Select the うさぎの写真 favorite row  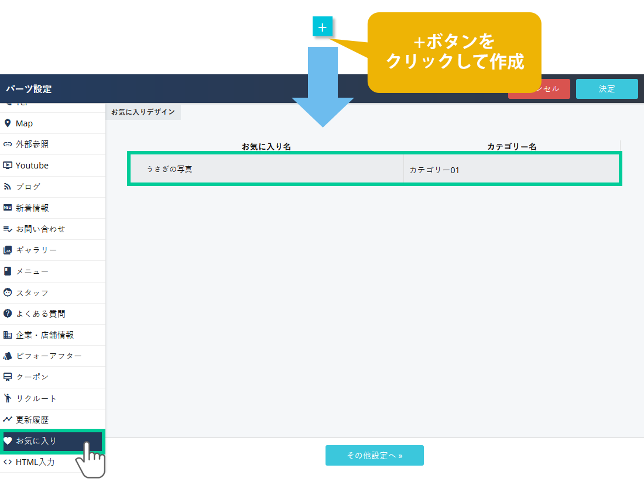tap(266, 169)
